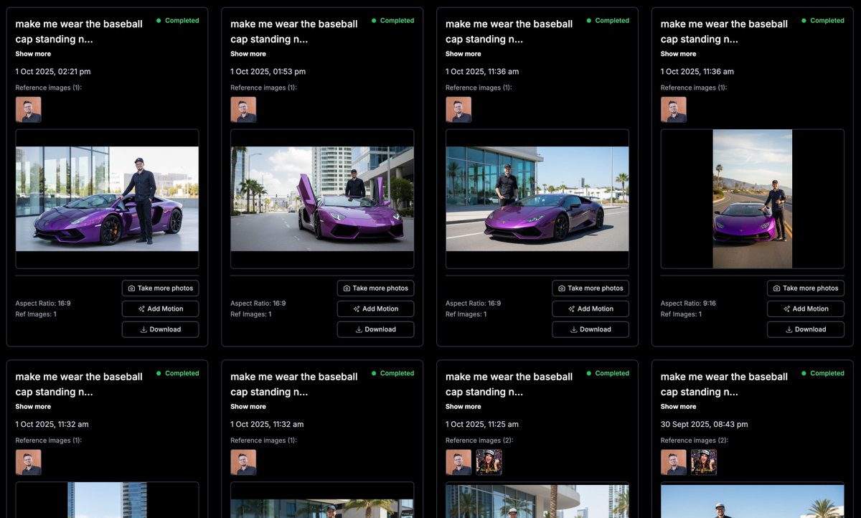Open the reference thumbnail on the 02:21 pm card
This screenshot has height=518, width=861.
(28, 110)
